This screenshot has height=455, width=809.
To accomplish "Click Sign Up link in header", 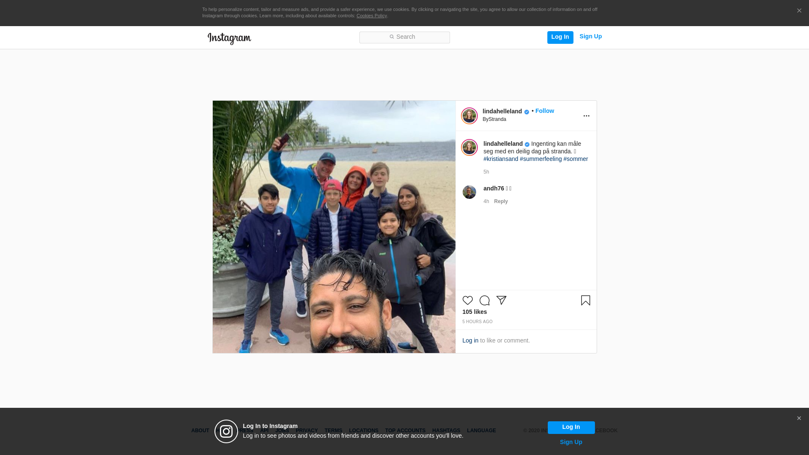I will click(x=590, y=37).
